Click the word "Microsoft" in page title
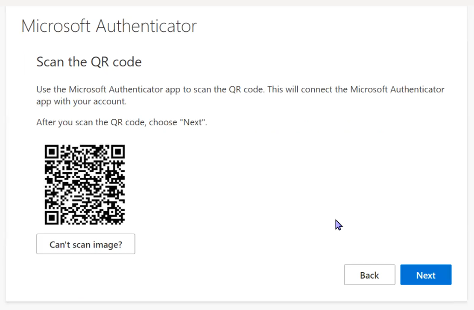Viewport: 474px width, 310px height. click(55, 26)
